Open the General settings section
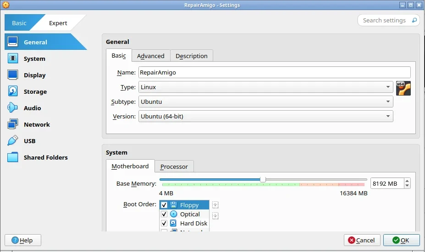Screen dimensions: 425x252 click(45, 42)
